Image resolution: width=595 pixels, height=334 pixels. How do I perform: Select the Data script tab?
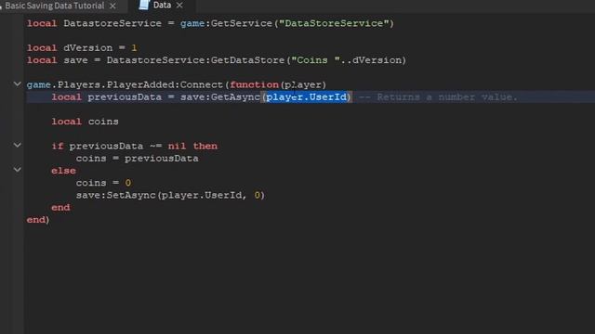click(x=162, y=6)
